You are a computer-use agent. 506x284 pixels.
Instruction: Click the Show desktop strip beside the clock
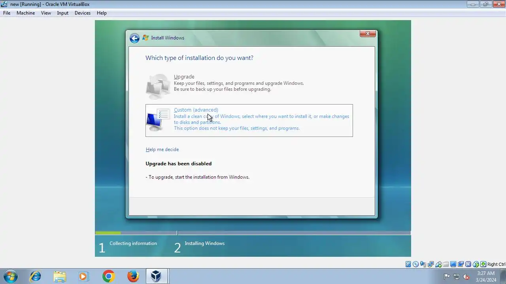point(503,277)
